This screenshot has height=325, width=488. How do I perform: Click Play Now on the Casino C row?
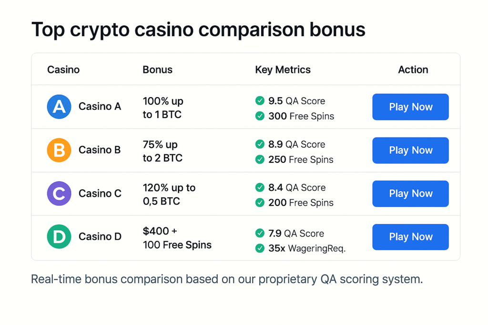(410, 193)
